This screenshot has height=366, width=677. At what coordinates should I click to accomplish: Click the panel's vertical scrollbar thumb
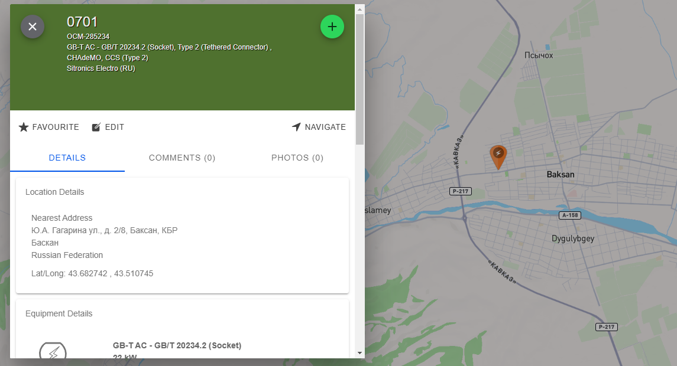pyautogui.click(x=359, y=77)
